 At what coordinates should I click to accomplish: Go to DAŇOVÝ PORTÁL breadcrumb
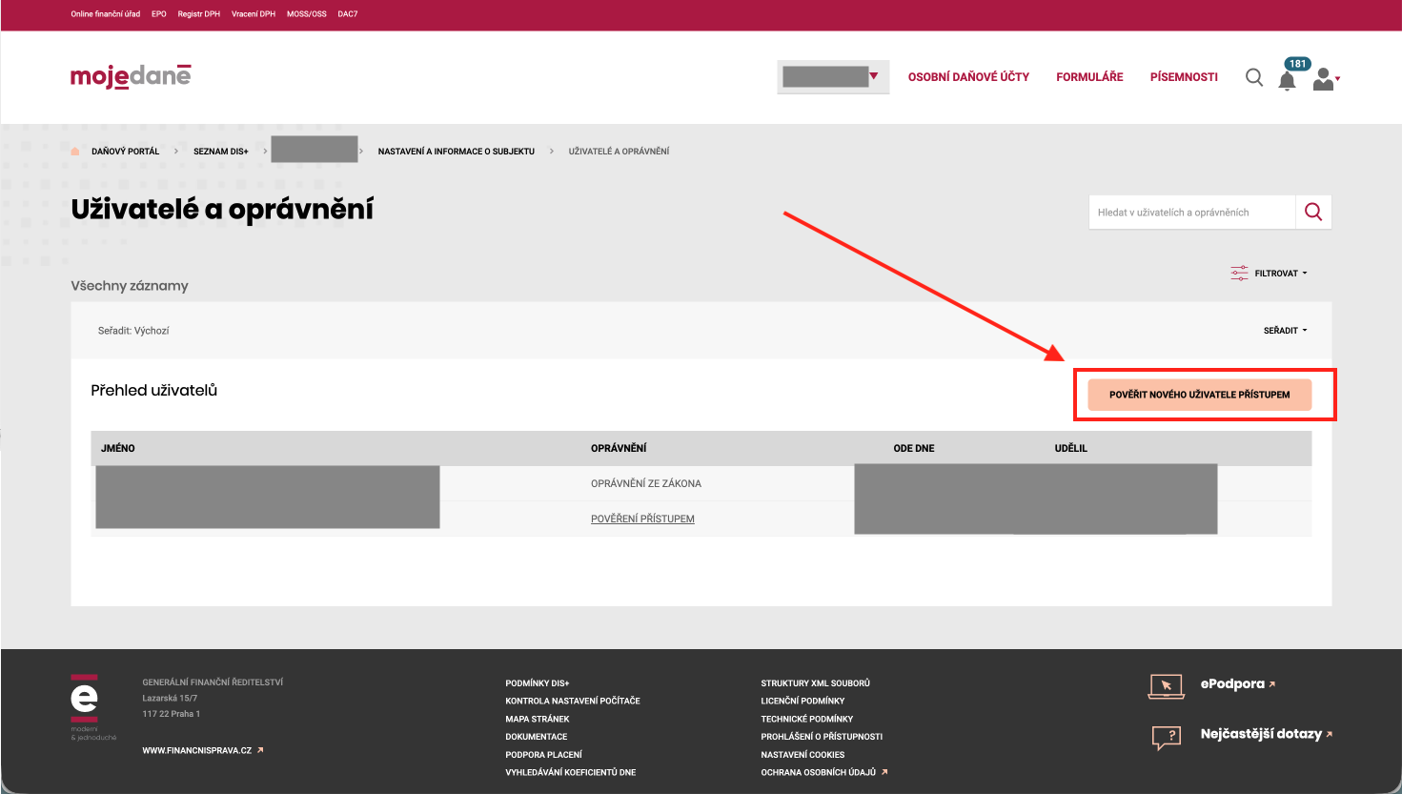[x=126, y=152]
